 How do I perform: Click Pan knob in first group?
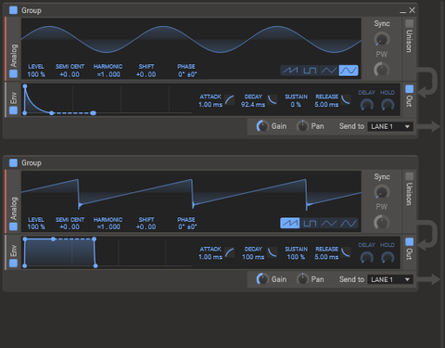(x=302, y=126)
